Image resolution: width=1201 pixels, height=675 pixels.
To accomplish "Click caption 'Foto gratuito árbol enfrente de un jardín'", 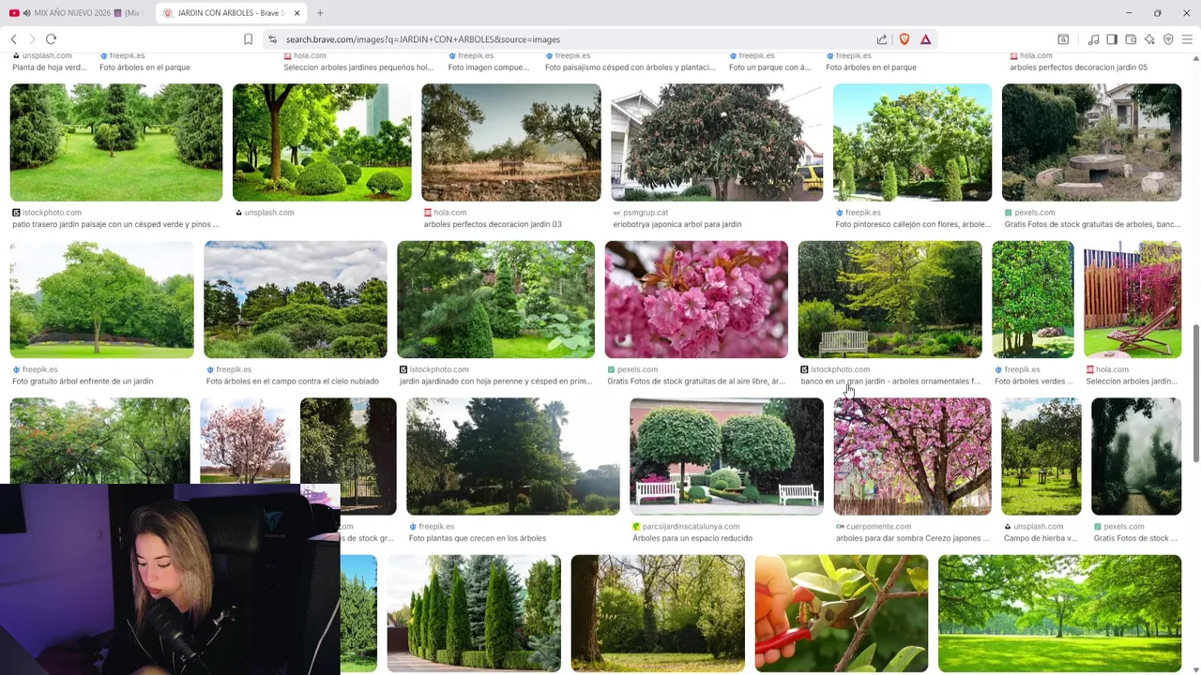I will 83,382.
